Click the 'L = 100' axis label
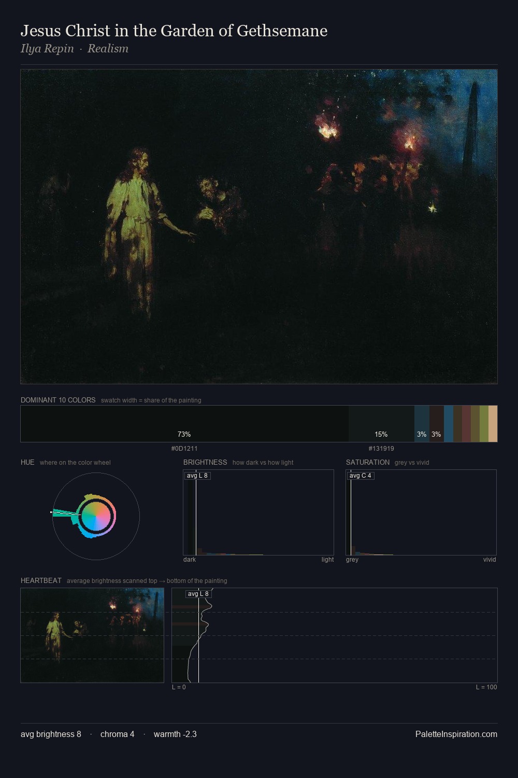 (x=486, y=687)
